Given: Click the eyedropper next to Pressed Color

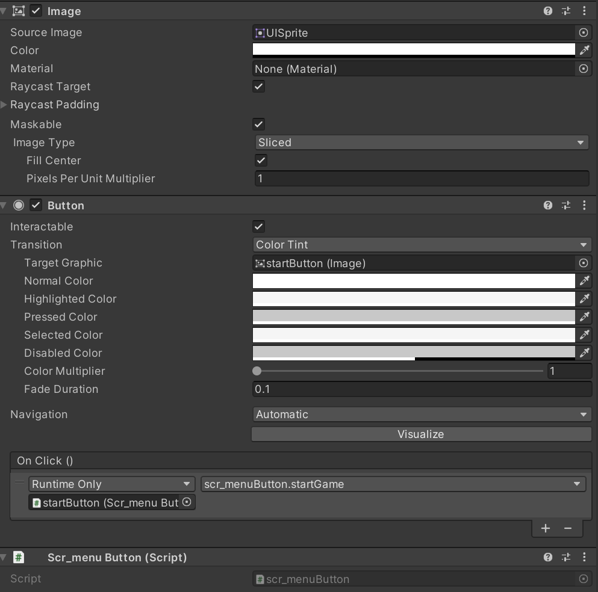Looking at the screenshot, I should [584, 317].
